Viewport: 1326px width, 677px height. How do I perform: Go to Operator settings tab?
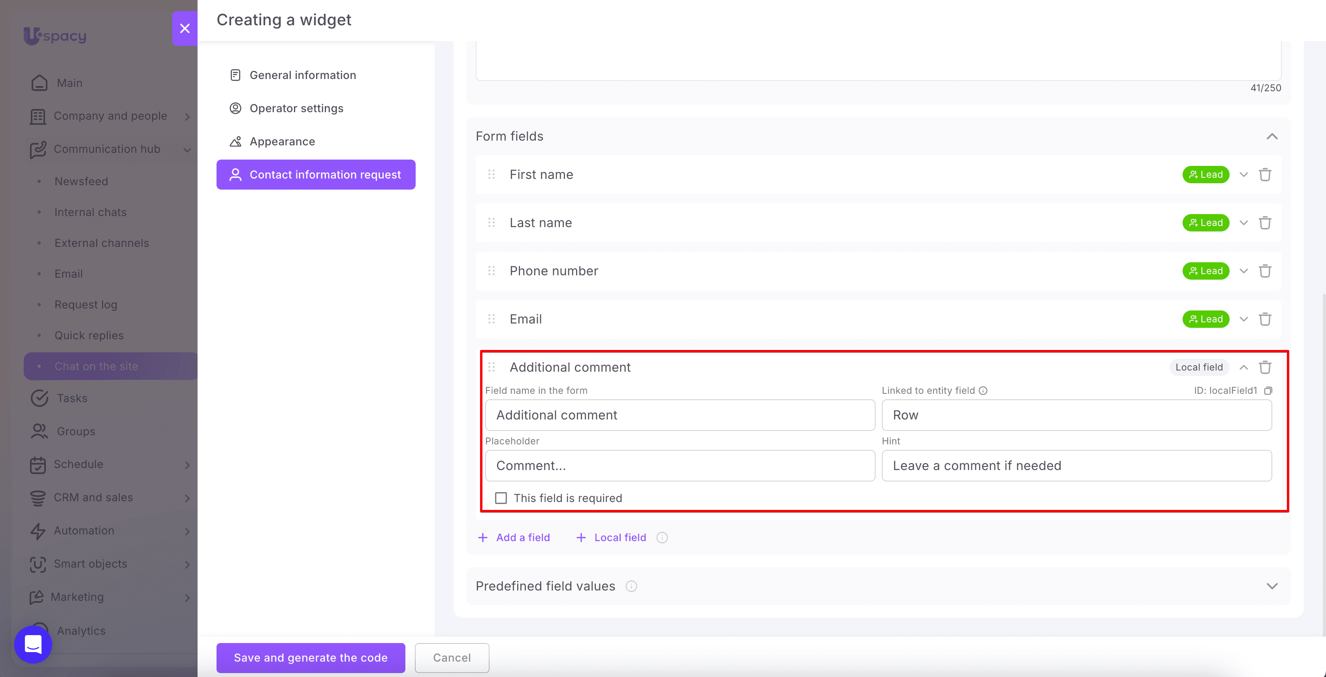pyautogui.click(x=316, y=108)
